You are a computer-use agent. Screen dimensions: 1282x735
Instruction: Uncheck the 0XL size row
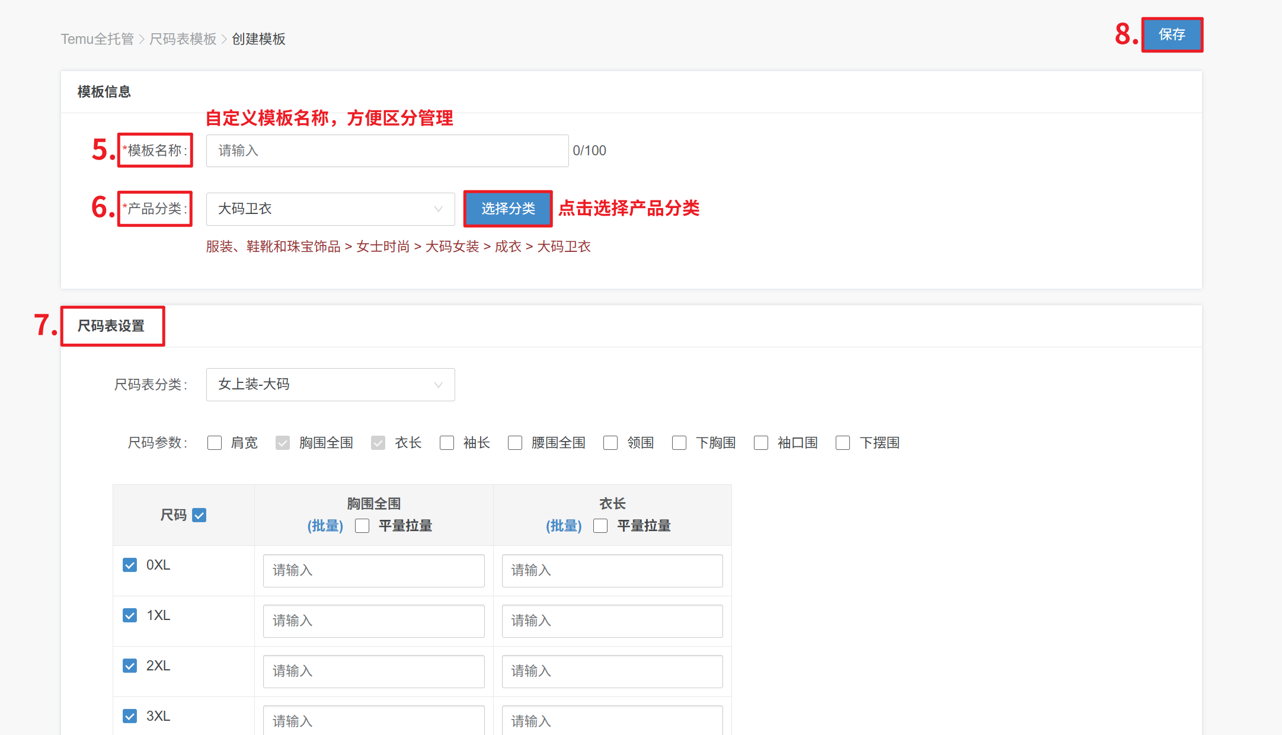point(130,565)
